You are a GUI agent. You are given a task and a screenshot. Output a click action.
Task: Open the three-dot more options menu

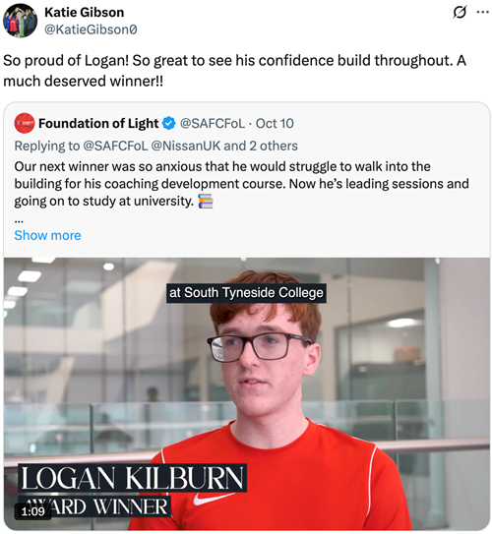coord(482,13)
